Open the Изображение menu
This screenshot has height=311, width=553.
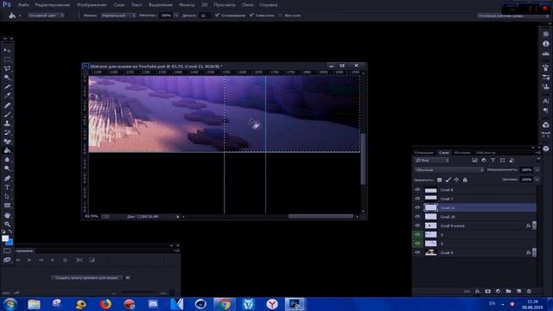coord(92,5)
